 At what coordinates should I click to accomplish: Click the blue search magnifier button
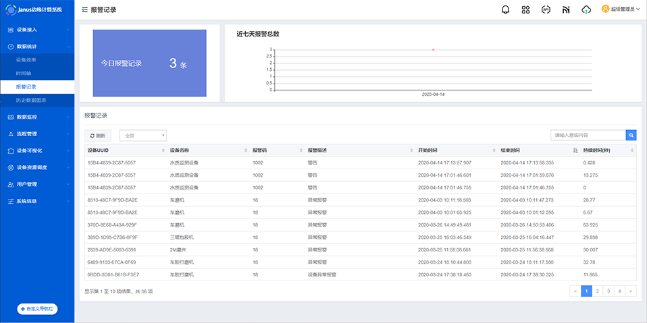[631, 136]
